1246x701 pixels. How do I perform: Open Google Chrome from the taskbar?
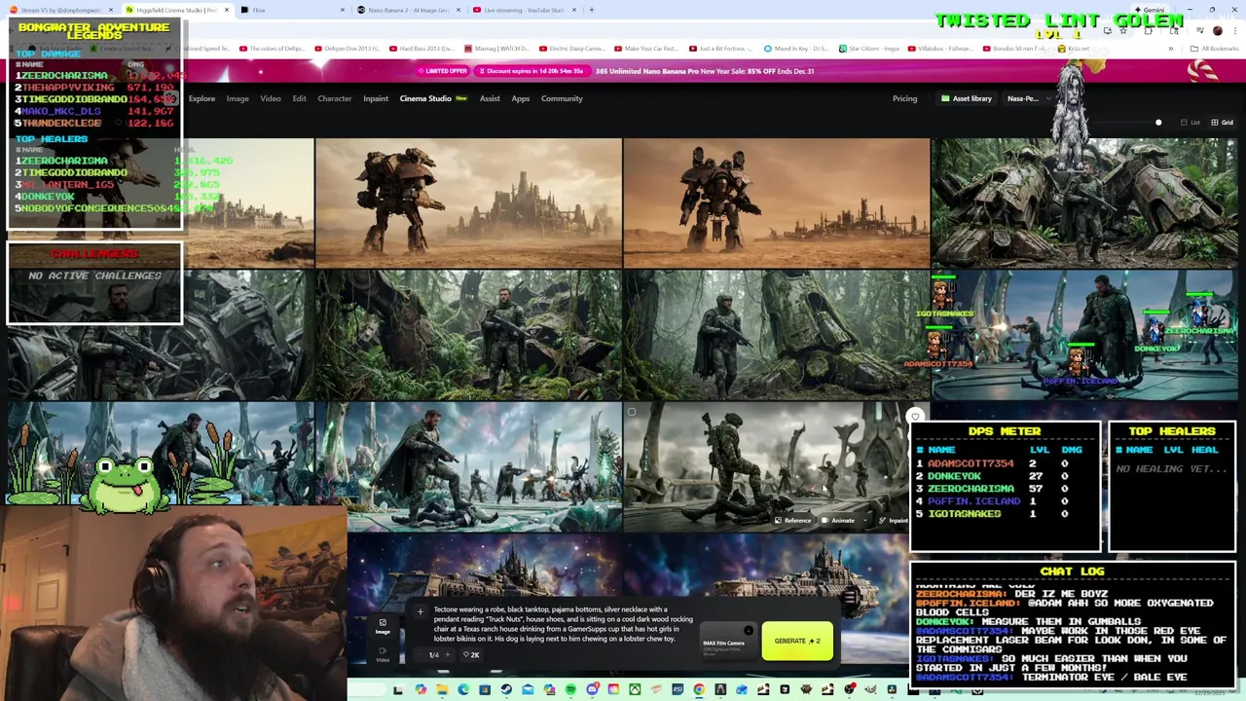(699, 690)
